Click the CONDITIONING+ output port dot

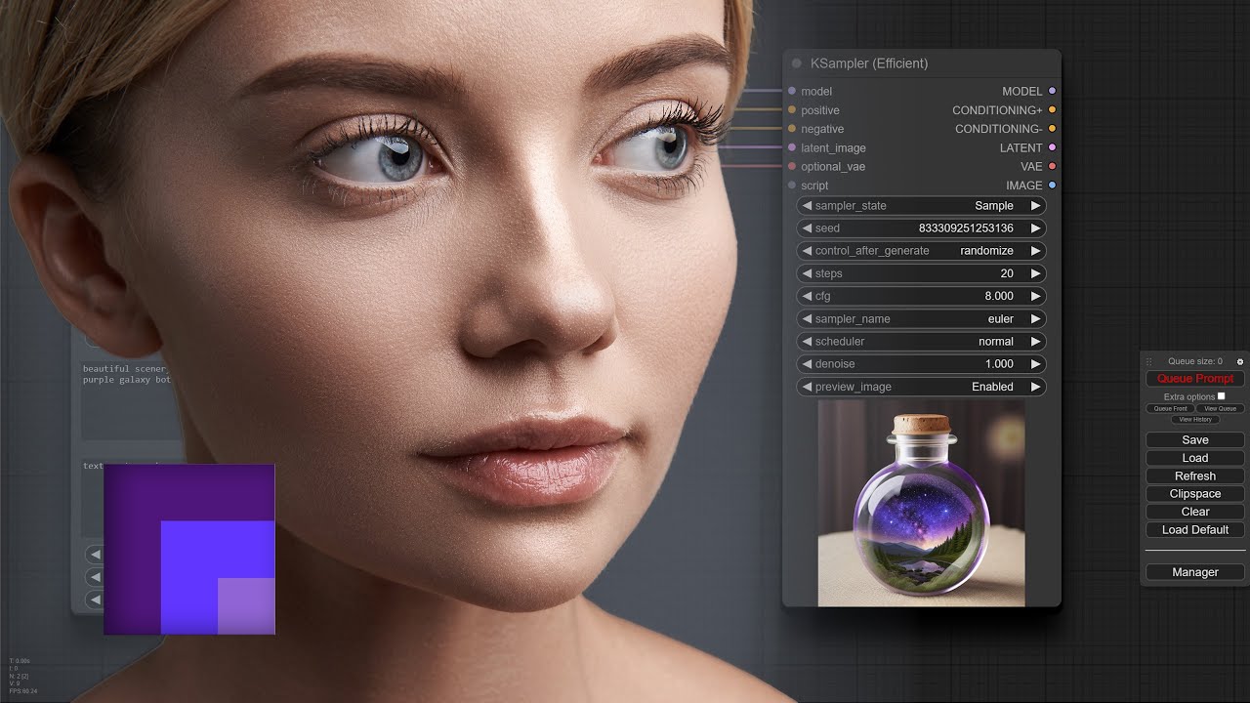pyautogui.click(x=1052, y=110)
